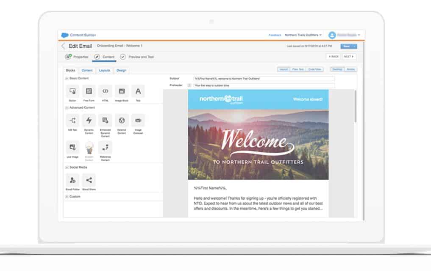Switch to the Layouts tab

click(104, 71)
